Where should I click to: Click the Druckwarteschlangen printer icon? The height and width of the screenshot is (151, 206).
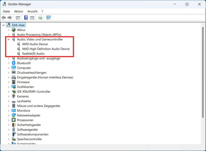13,72
